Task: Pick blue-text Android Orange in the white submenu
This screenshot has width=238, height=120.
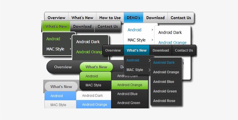Action: [172, 43]
